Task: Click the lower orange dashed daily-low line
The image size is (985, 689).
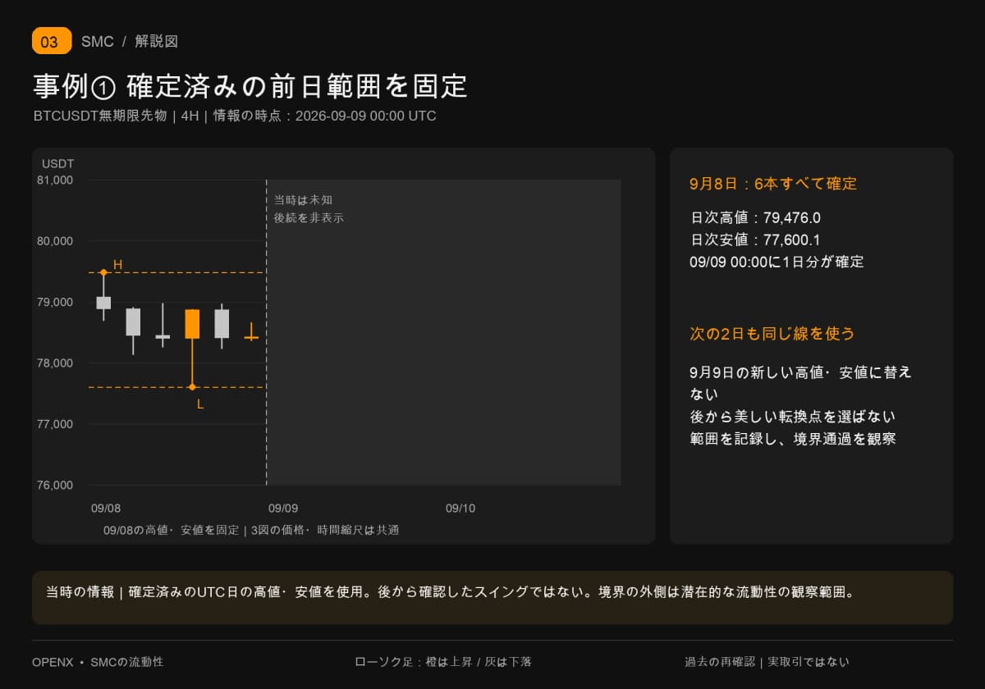Action: (x=176, y=387)
